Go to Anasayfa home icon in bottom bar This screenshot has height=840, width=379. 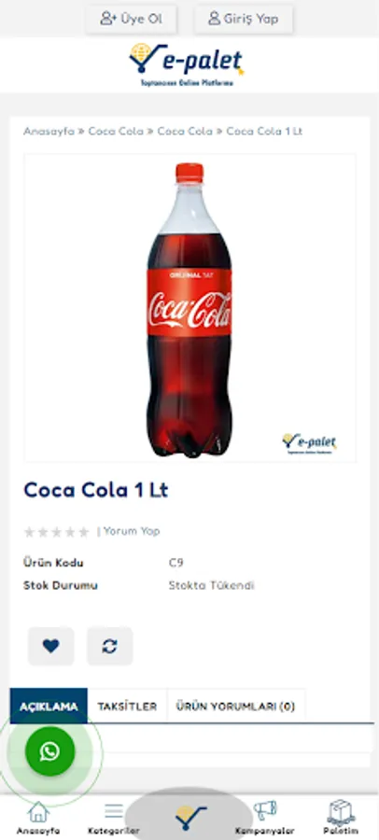38,818
